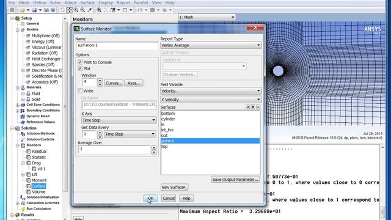Viewport: 391px width, 220px height.
Task: Open the Define menu
Action: point(39,2)
